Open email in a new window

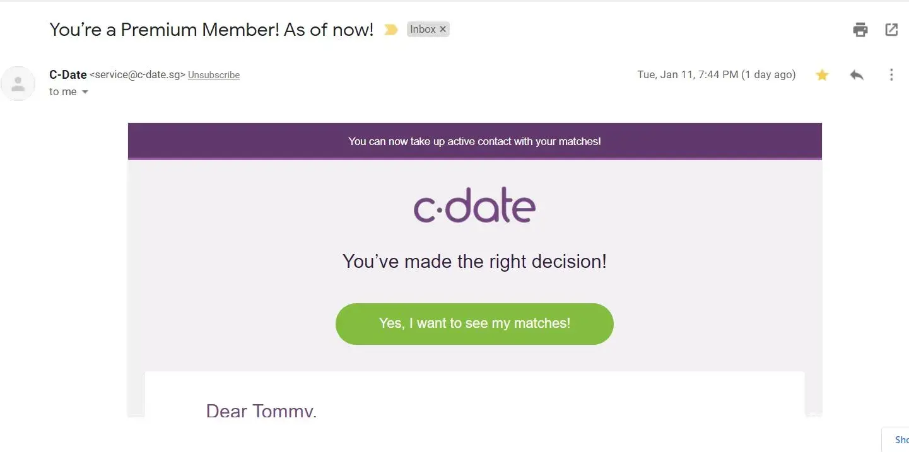[x=891, y=30]
